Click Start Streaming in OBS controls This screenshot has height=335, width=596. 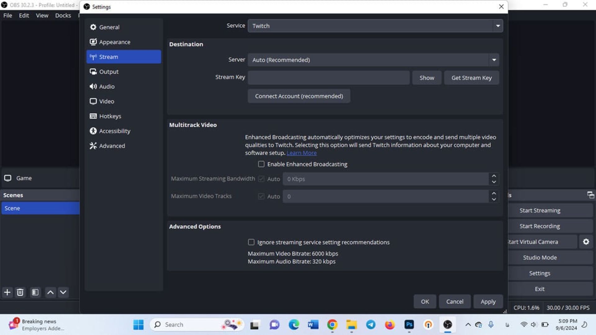click(550, 211)
